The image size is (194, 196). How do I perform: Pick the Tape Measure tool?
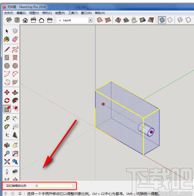coord(7,118)
